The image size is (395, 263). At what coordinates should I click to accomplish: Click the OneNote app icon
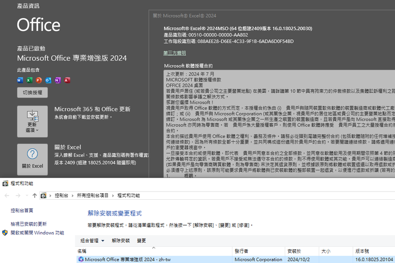tap(58, 80)
